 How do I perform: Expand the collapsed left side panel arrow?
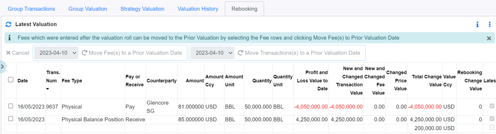coord(2,67)
